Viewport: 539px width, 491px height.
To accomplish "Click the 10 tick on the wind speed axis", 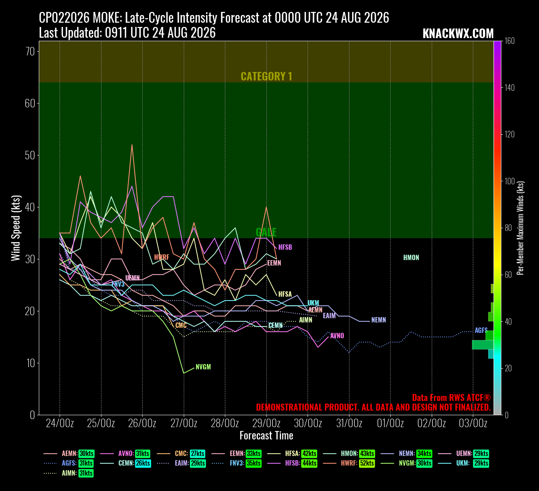I will click(x=30, y=363).
